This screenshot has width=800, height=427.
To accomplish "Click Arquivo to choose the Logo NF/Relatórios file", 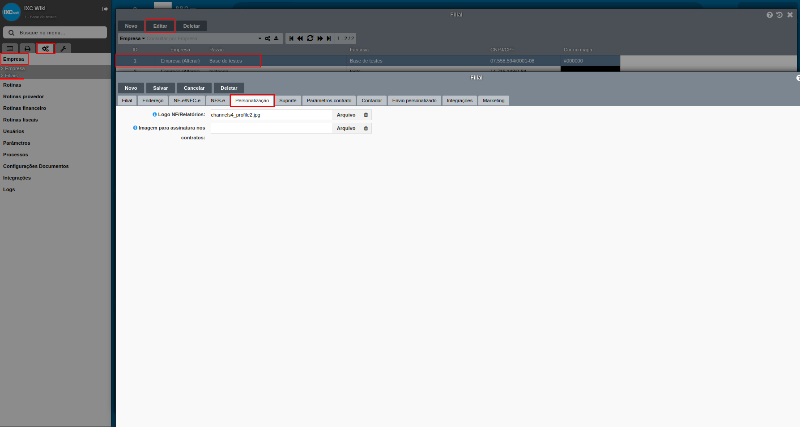I will (x=346, y=115).
